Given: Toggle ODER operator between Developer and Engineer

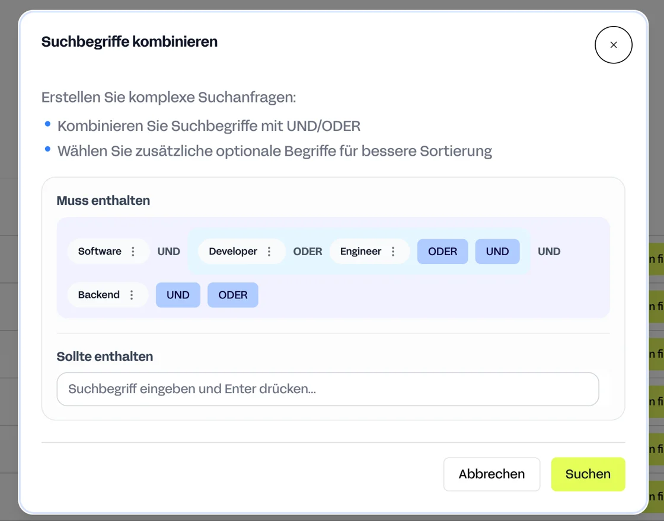Looking at the screenshot, I should [308, 252].
